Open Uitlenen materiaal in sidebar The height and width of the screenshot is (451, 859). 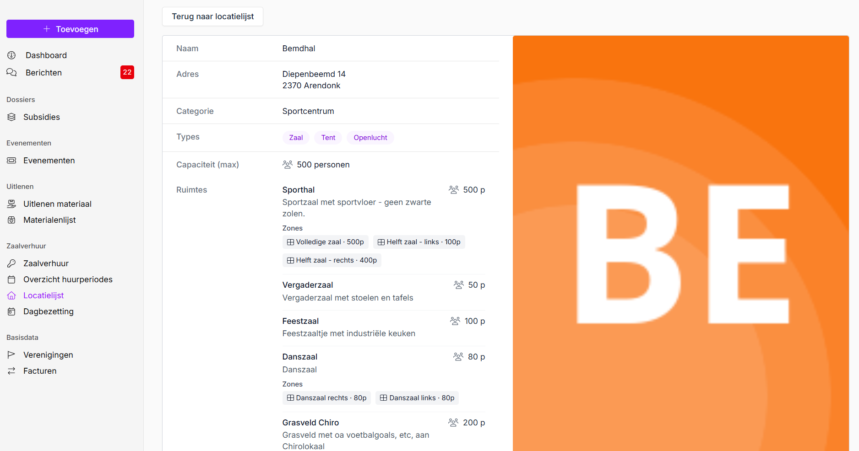click(57, 204)
